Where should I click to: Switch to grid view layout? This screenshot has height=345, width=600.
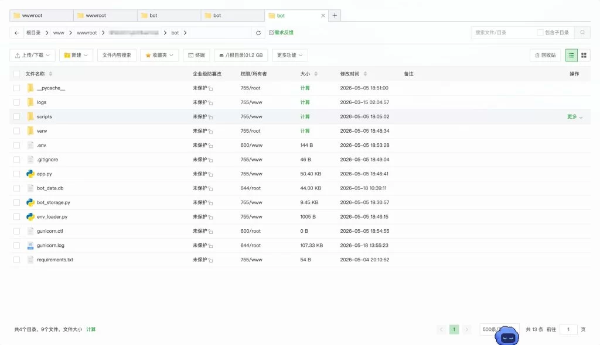584,56
